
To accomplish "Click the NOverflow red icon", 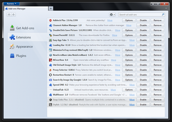I will point(50,60).
